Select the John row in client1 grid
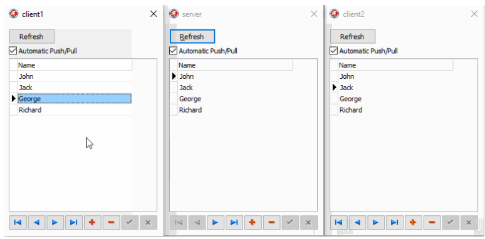The height and width of the screenshot is (239, 485). [75, 76]
